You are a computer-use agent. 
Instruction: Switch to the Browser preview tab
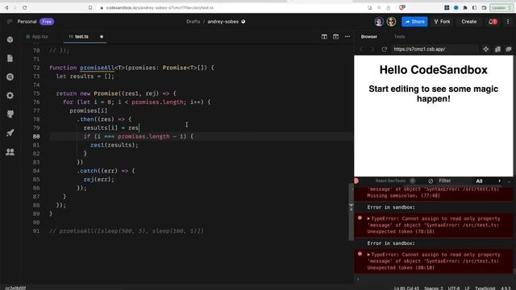(x=369, y=36)
